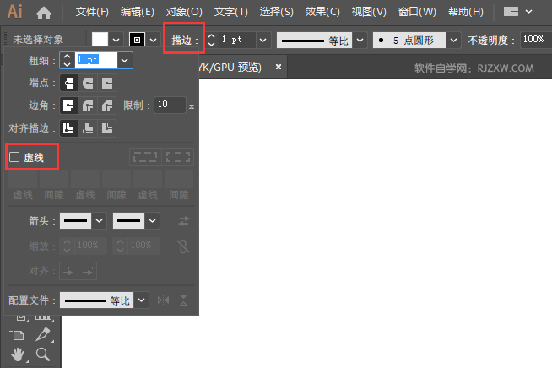Choose round join corner icon

(x=88, y=106)
